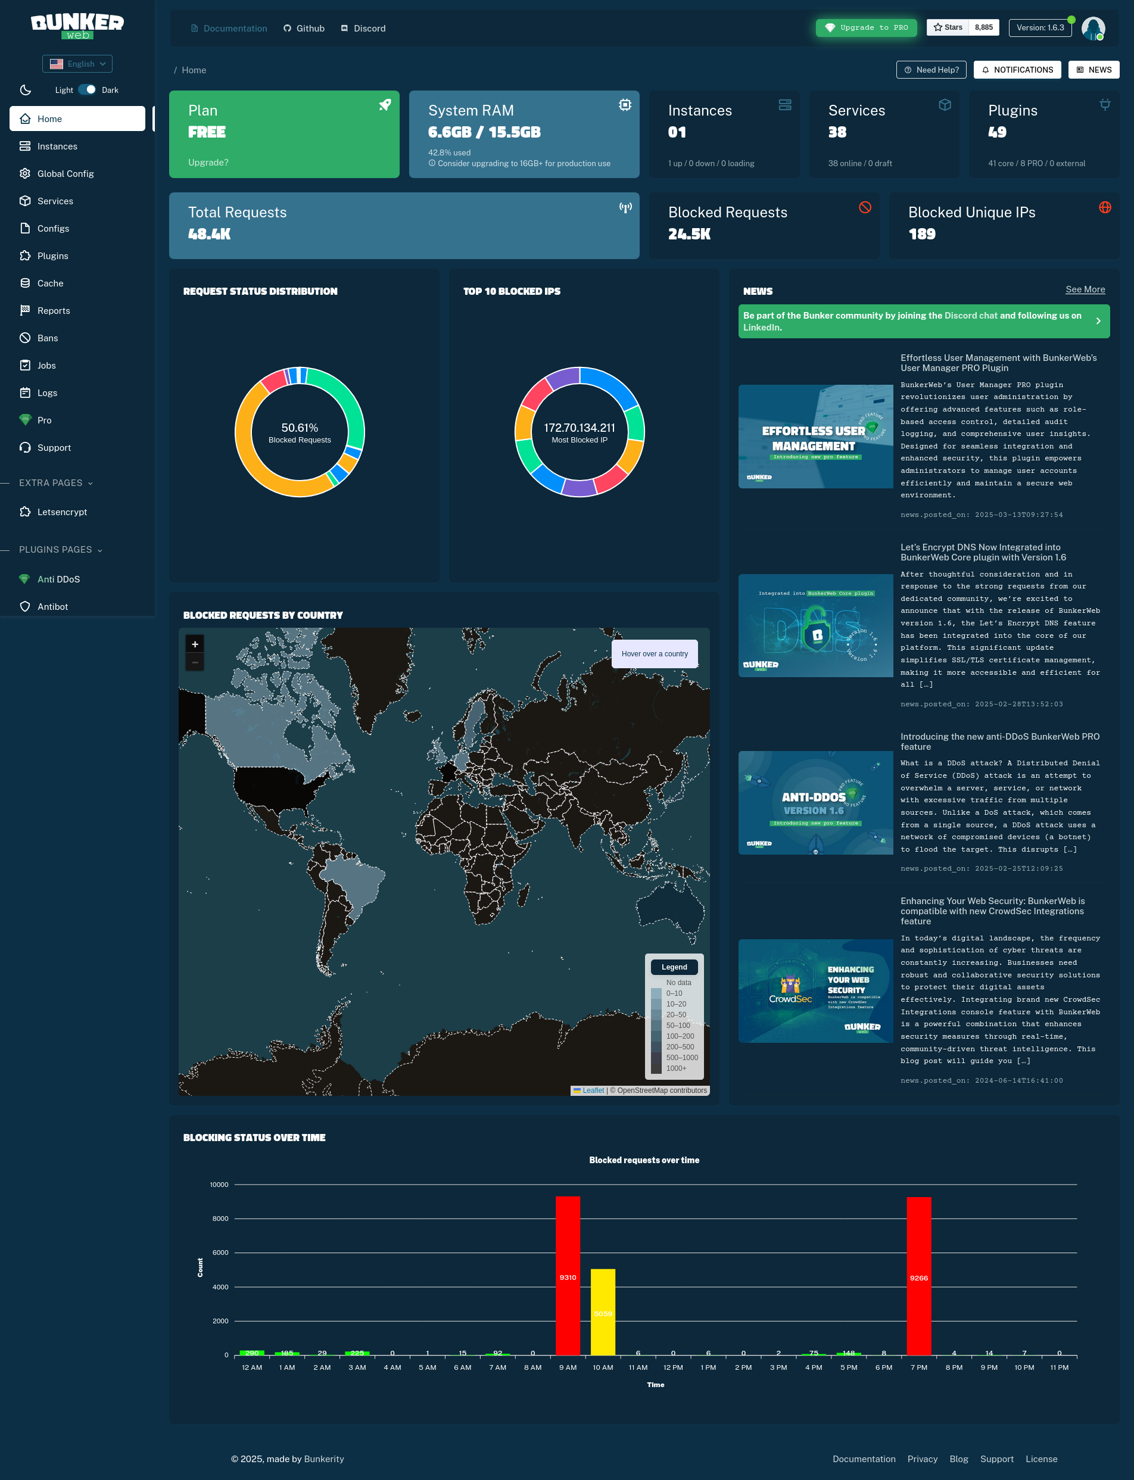Click the Letsencrypt puzzle icon
The image size is (1134, 1480).
pos(25,512)
